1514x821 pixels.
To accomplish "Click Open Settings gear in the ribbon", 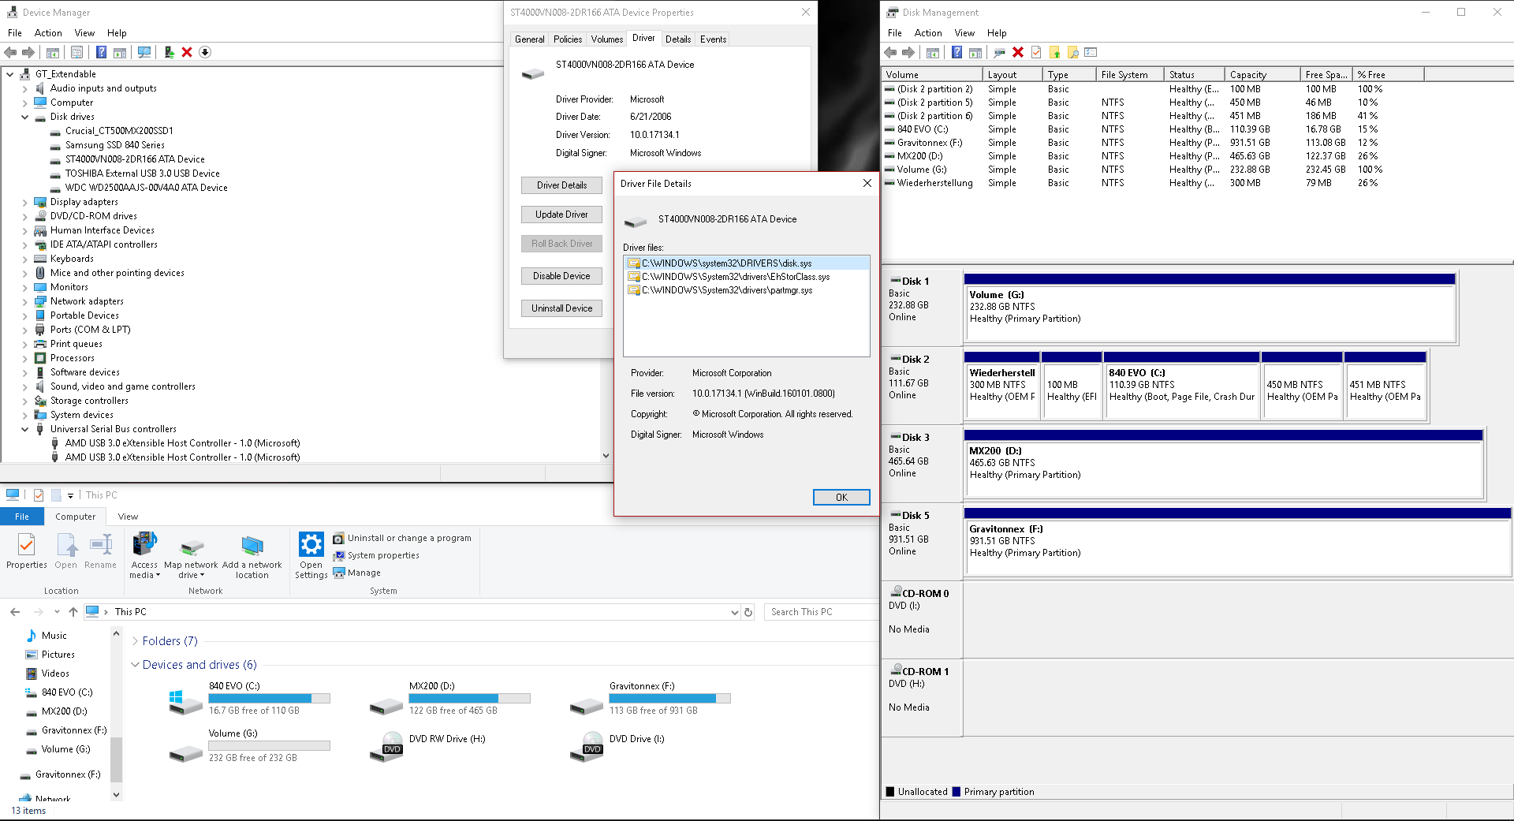I will coord(311,557).
